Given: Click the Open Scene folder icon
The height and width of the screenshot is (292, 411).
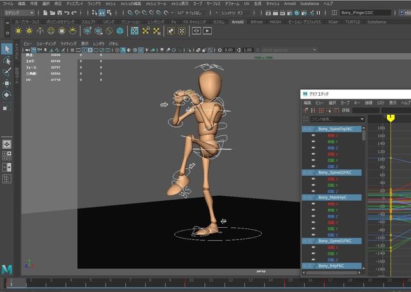Looking at the screenshot, I should click(x=53, y=13).
